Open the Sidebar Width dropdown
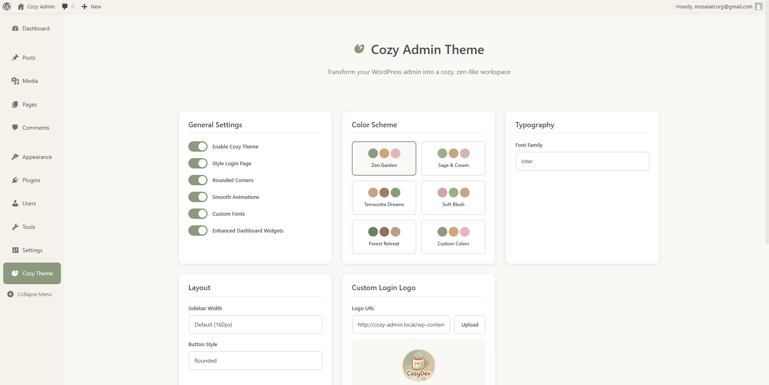Screen dimensions: 769x385 [x=255, y=325]
